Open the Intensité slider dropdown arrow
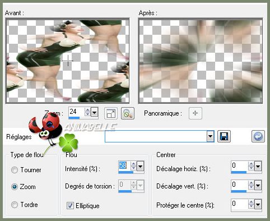Screen dimensions: 270x221 click(x=140, y=166)
